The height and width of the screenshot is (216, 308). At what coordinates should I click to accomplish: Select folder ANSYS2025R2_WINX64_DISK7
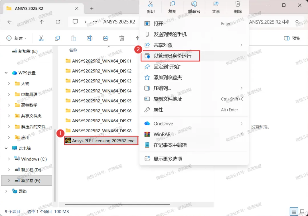pos(98,121)
